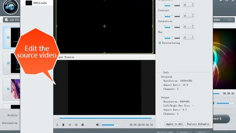Screen dimensions: 236x133
Task: Adjust the volume slider next to speaker icon
Action: tap(110, 125)
